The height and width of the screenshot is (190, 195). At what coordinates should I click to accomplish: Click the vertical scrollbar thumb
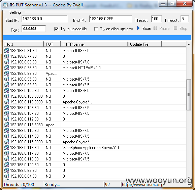(x=189, y=95)
